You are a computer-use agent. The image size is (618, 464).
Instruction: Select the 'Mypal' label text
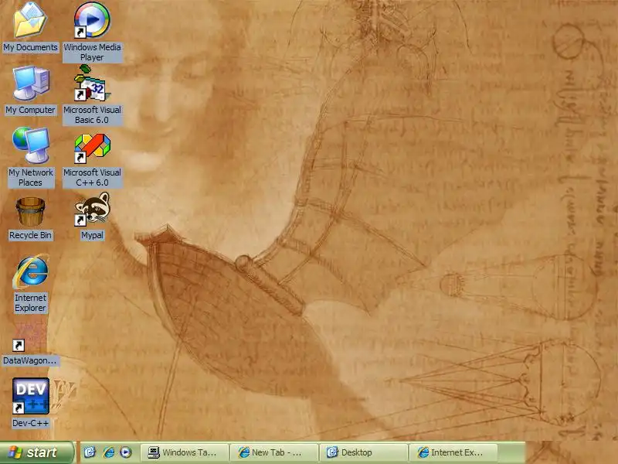click(x=92, y=235)
